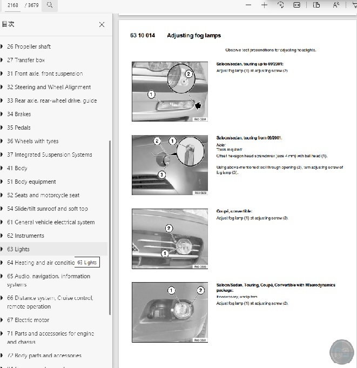The height and width of the screenshot is (368, 357).
Task: Use the contents panel vertical scrollbar
Action: (110, 228)
